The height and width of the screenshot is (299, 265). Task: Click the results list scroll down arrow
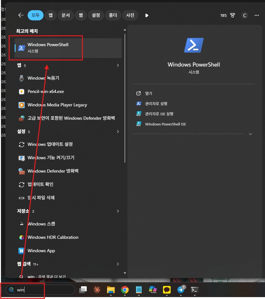point(125,273)
